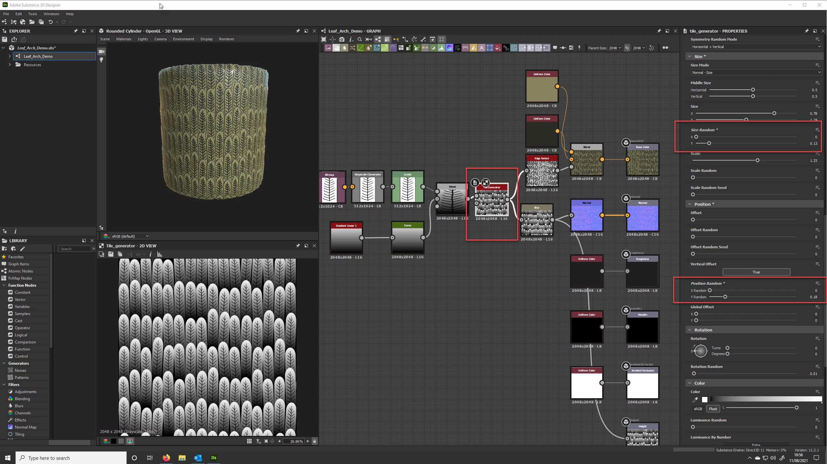Open Substance Designer from the taskbar
This screenshot has height=464, width=827.
click(x=214, y=458)
